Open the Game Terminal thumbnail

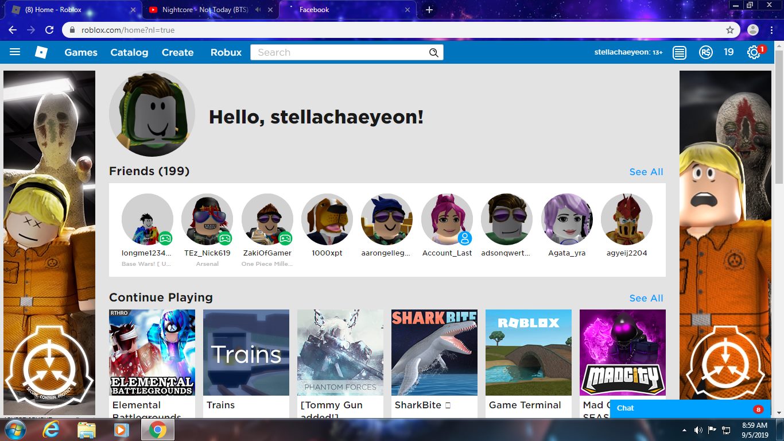(x=529, y=353)
